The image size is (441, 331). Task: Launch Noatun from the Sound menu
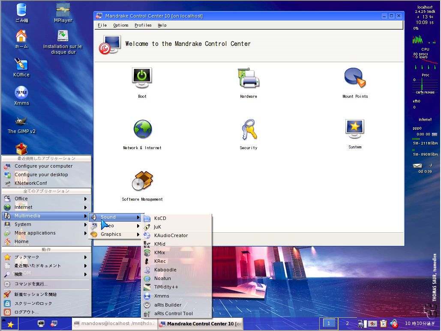(177, 278)
